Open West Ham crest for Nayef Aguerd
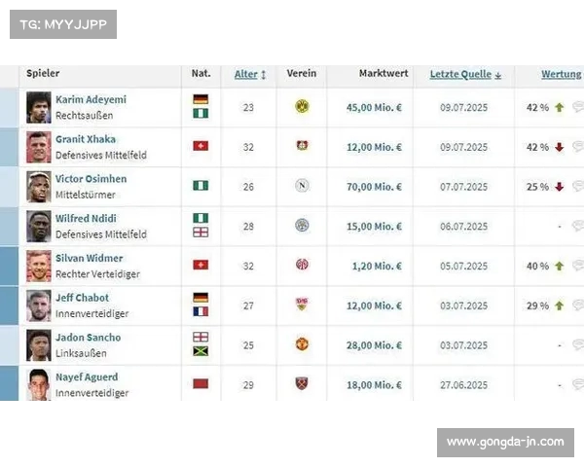The width and height of the screenshot is (584, 467). click(302, 383)
